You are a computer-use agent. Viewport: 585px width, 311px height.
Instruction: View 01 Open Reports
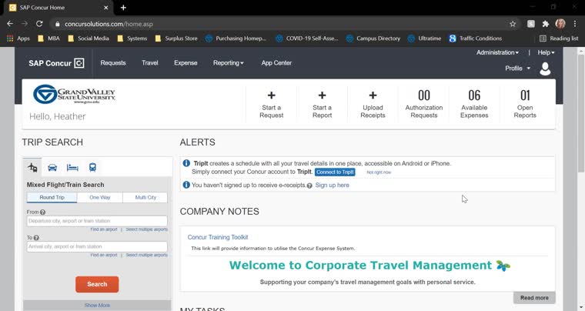click(525, 104)
